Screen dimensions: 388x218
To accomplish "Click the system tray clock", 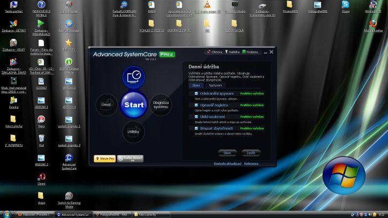I will point(382,215).
